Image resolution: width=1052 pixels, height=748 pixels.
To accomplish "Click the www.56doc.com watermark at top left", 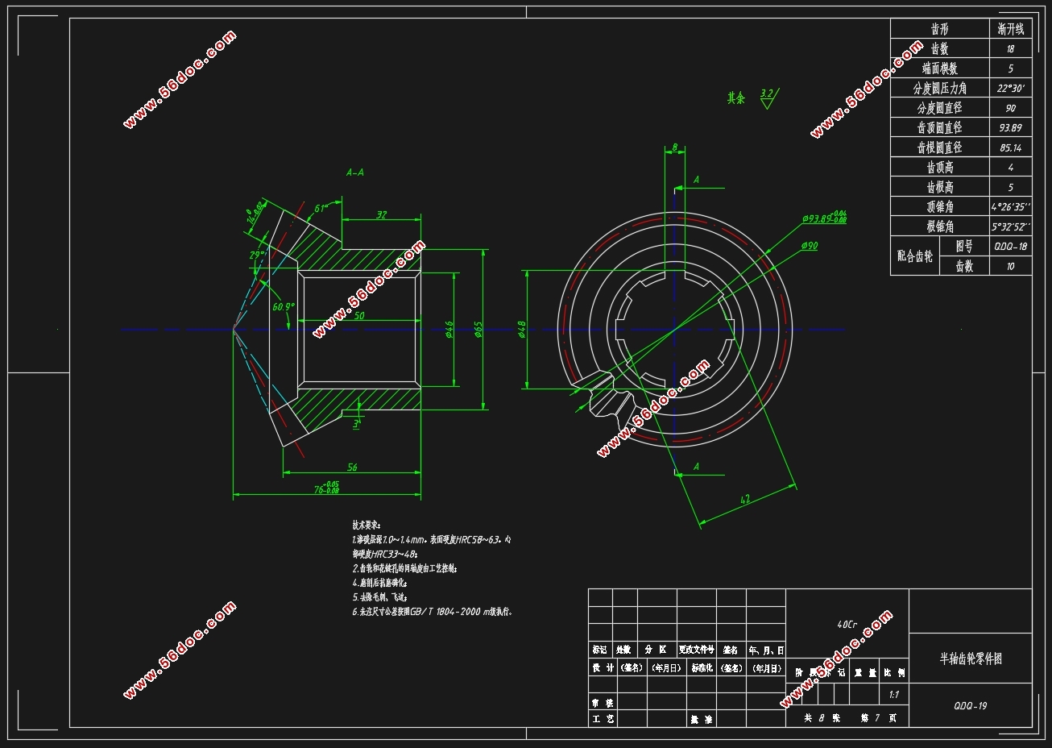I will [180, 79].
